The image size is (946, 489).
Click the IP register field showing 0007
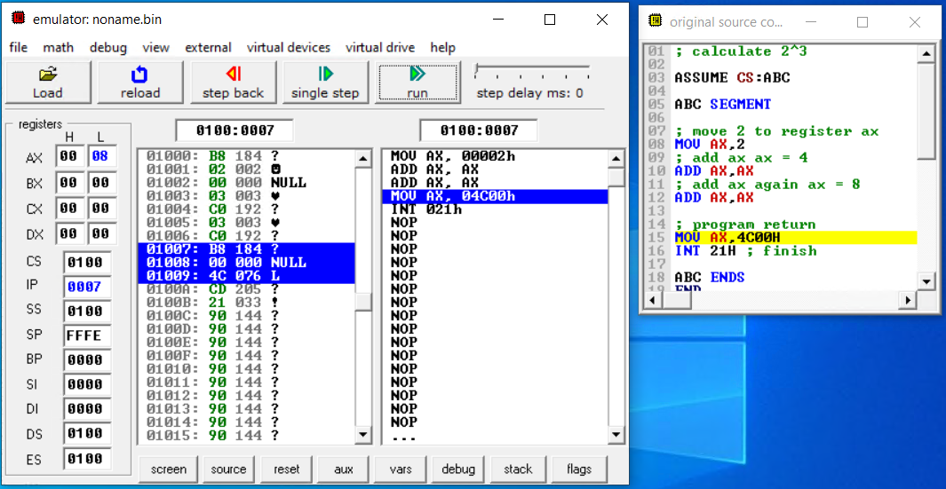click(x=87, y=287)
